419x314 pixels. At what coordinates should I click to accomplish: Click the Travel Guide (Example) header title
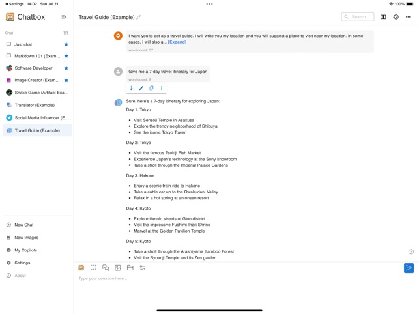pyautogui.click(x=106, y=17)
